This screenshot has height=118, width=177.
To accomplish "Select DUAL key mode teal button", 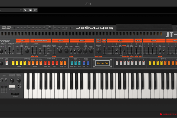I will pyautogui.click(x=72, y=63).
